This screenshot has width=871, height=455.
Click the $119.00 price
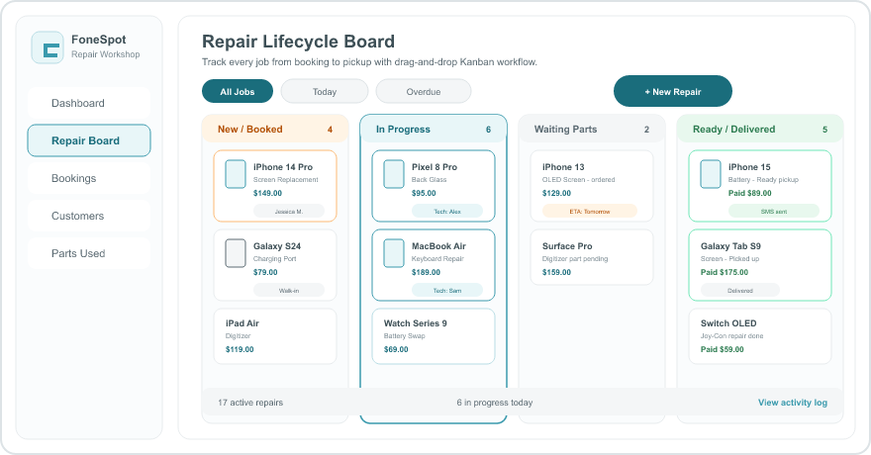[x=240, y=349]
